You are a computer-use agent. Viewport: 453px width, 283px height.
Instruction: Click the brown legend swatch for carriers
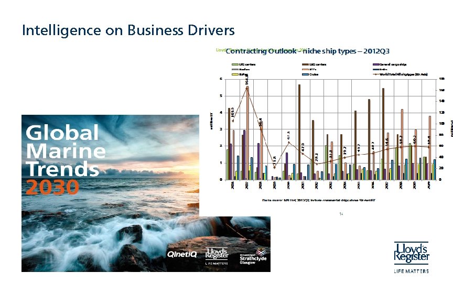[305, 64]
